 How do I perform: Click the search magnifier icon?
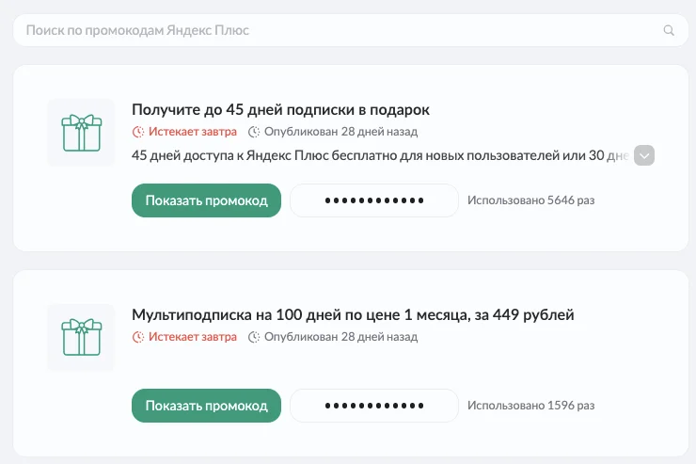click(x=669, y=31)
